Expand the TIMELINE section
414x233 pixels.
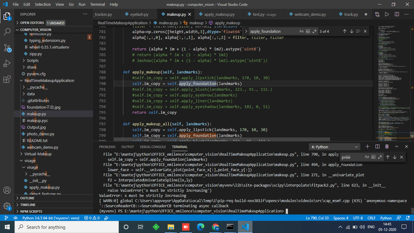(54, 205)
